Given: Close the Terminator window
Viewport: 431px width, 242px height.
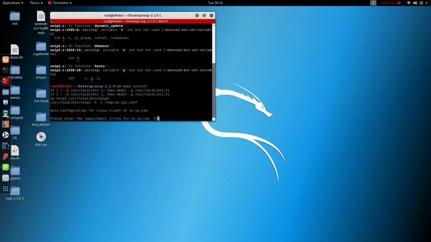Looking at the screenshot, I should click(x=211, y=15).
